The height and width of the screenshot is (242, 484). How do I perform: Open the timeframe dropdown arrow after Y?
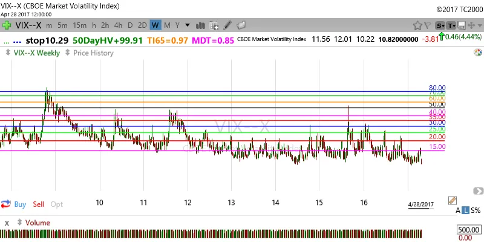coord(187,25)
